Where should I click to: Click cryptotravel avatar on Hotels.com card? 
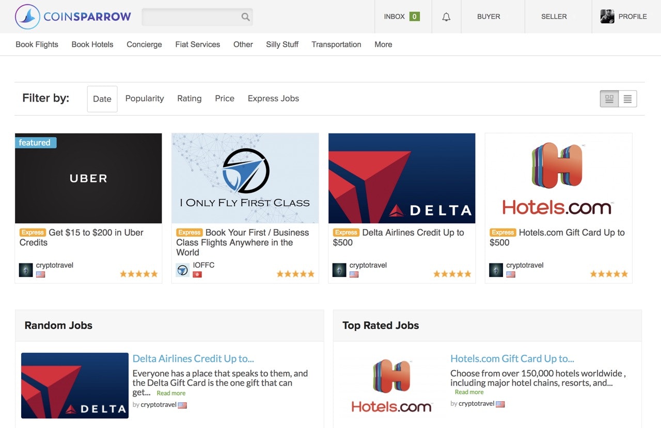[x=496, y=270]
